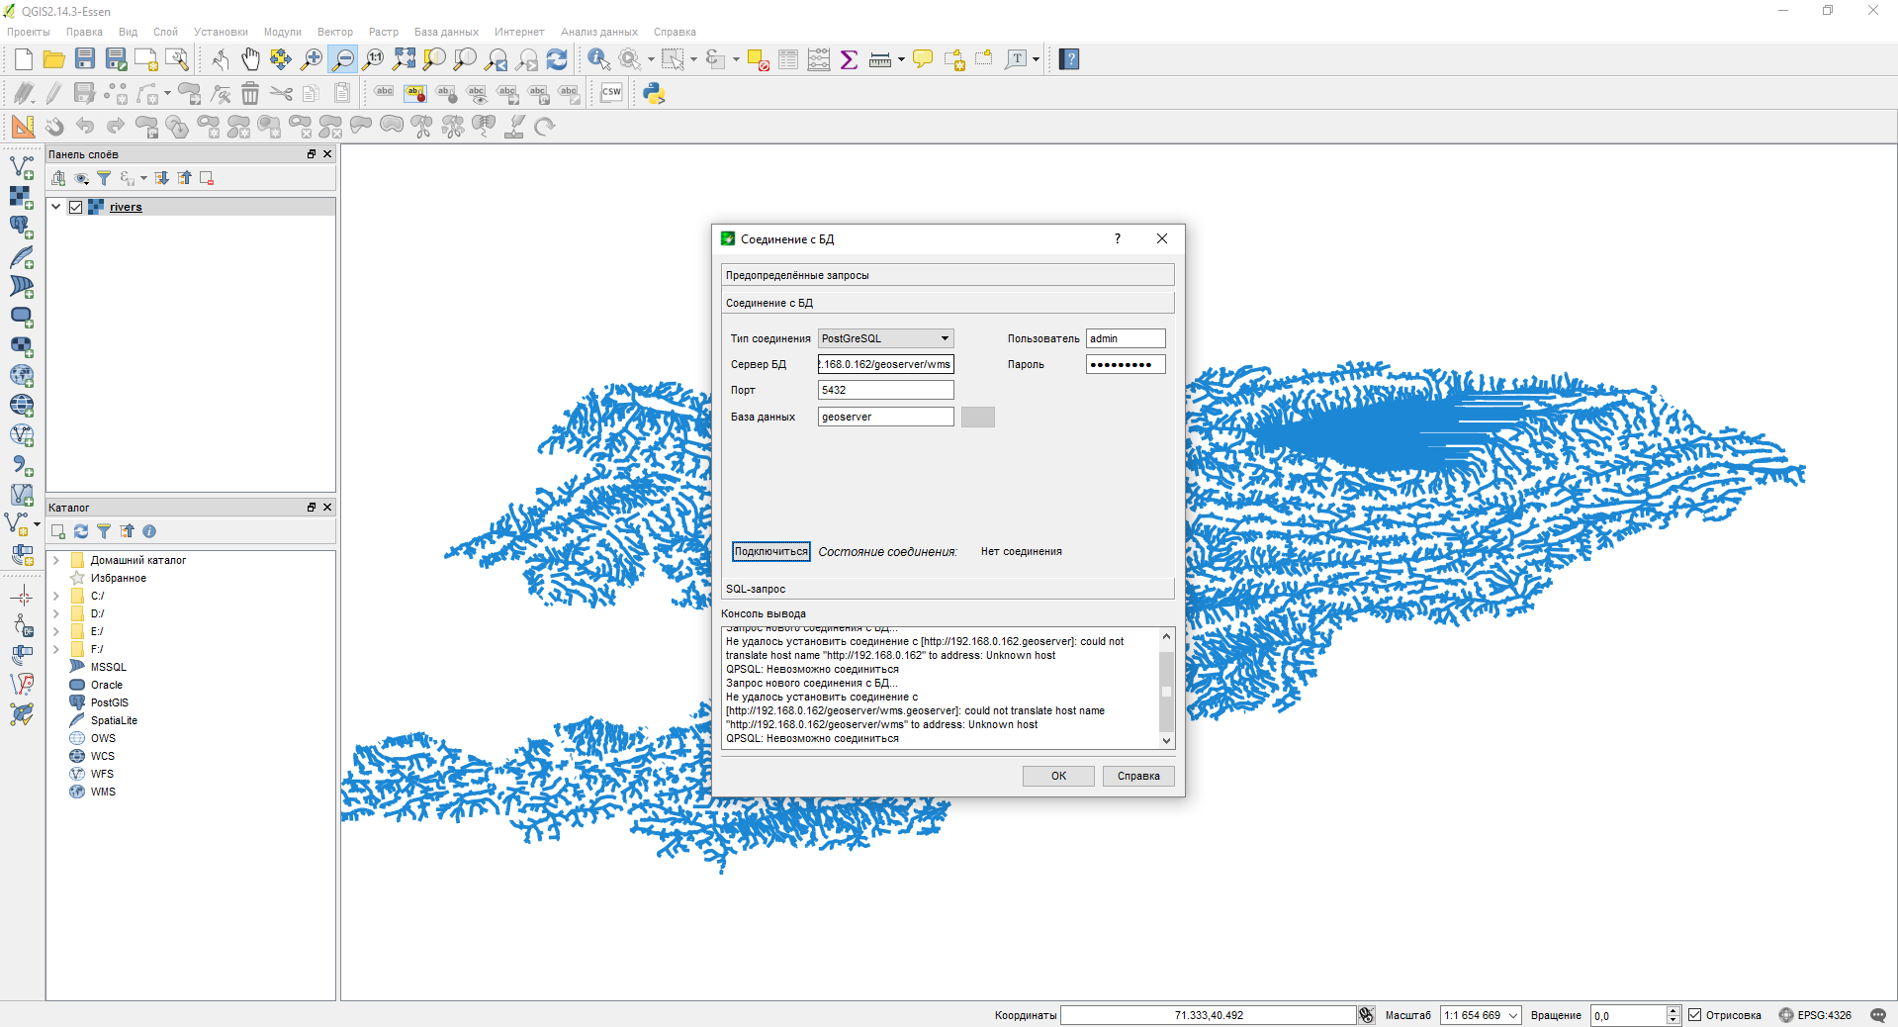
Task: Click the Python console icon
Action: click(654, 93)
